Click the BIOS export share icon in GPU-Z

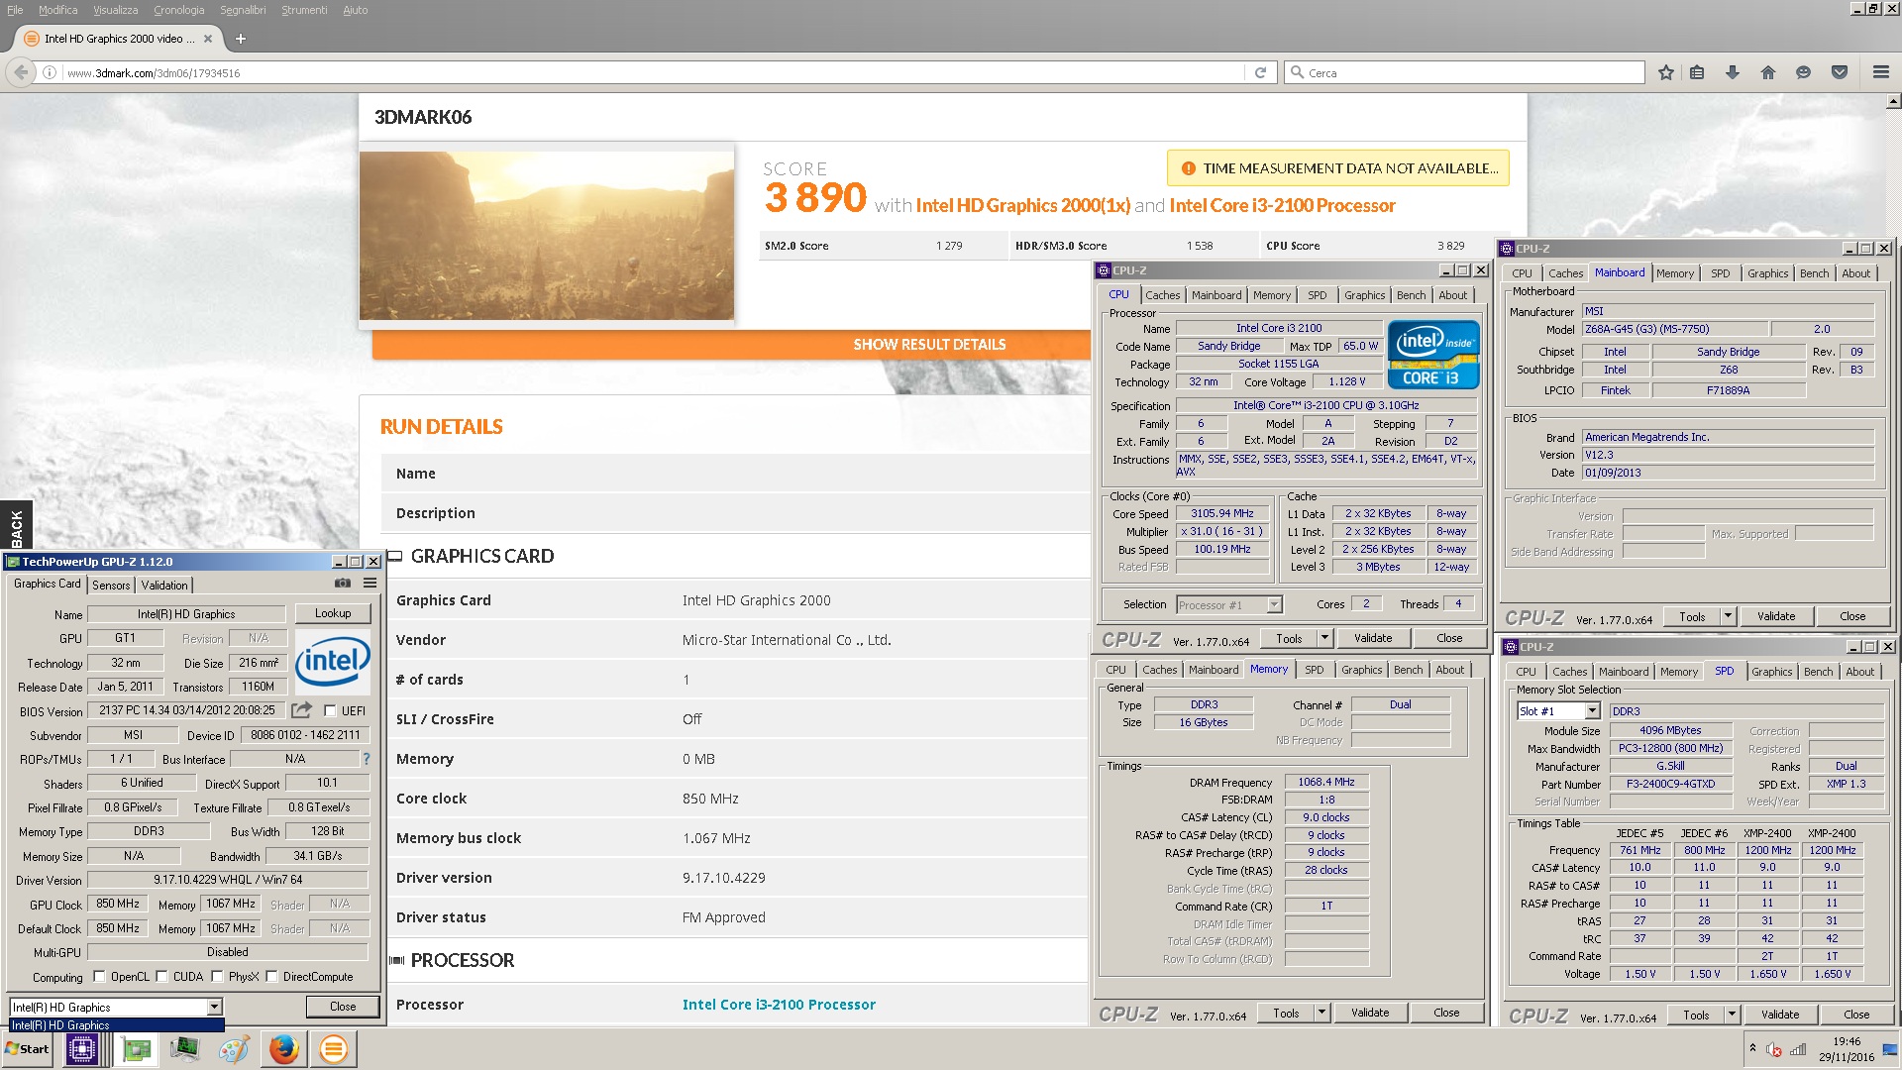(x=302, y=709)
